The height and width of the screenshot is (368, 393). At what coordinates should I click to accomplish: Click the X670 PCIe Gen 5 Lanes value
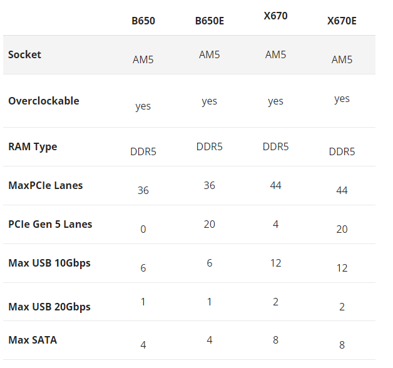275,224
